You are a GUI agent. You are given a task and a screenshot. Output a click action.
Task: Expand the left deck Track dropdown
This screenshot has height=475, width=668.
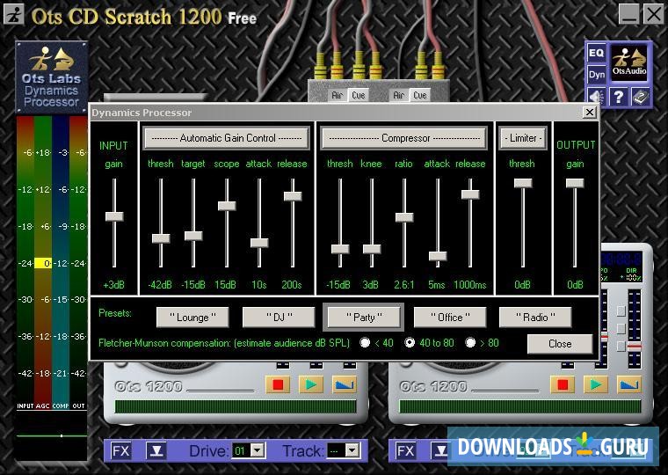tap(352, 450)
